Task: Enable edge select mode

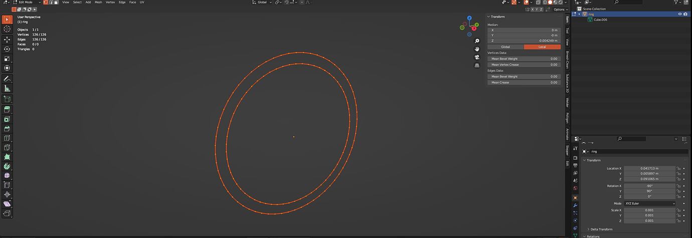Action: tap(50, 2)
